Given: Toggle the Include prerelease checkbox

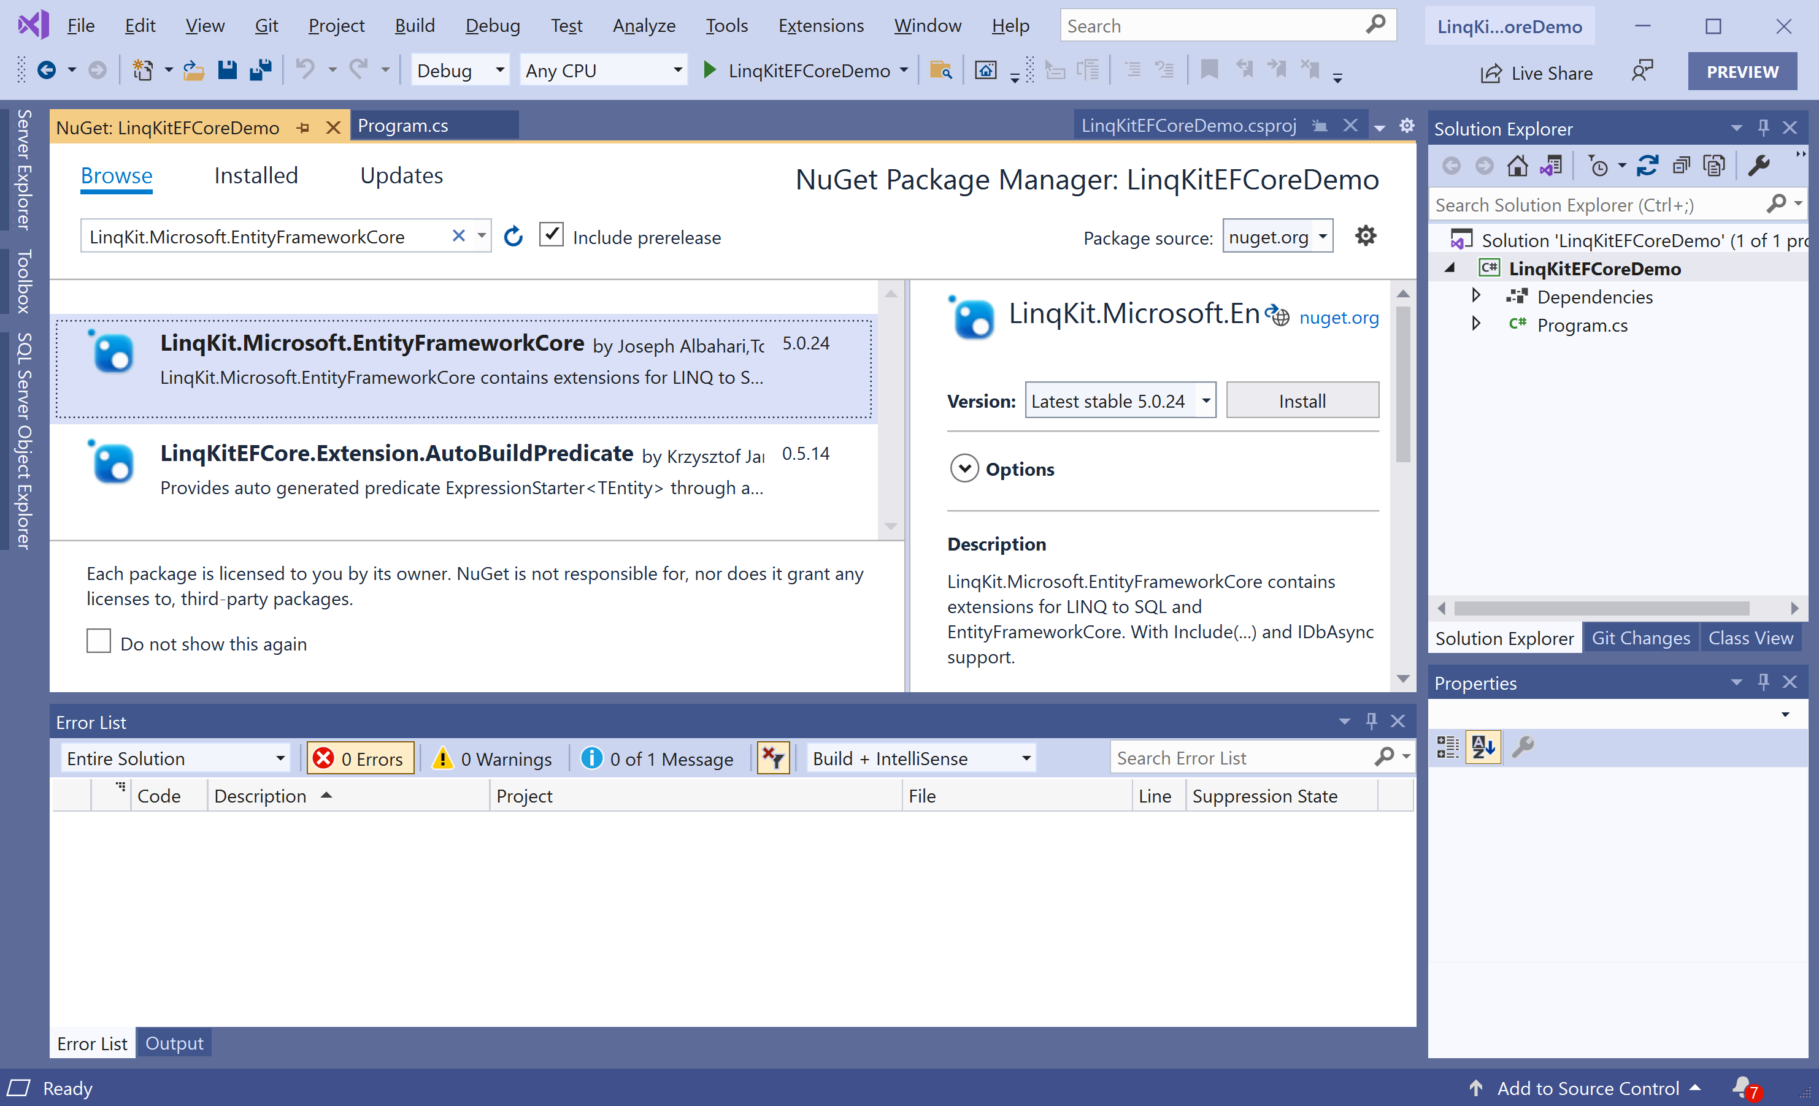Looking at the screenshot, I should pyautogui.click(x=551, y=235).
